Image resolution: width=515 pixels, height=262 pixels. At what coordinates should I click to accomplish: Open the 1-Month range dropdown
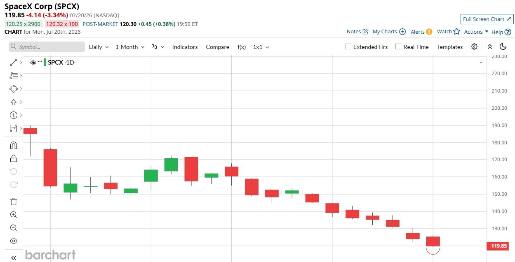point(130,47)
